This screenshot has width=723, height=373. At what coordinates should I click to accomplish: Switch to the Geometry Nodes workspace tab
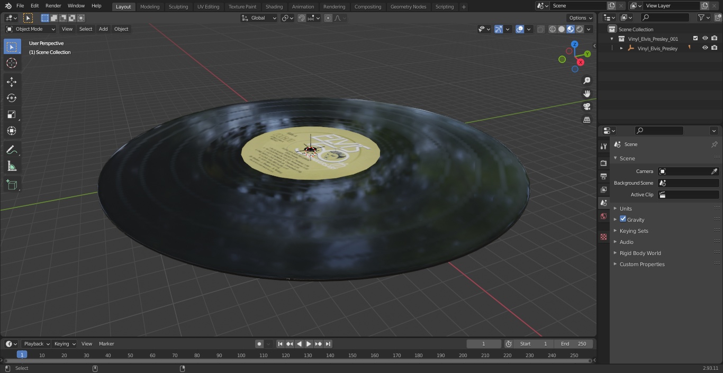point(408,7)
